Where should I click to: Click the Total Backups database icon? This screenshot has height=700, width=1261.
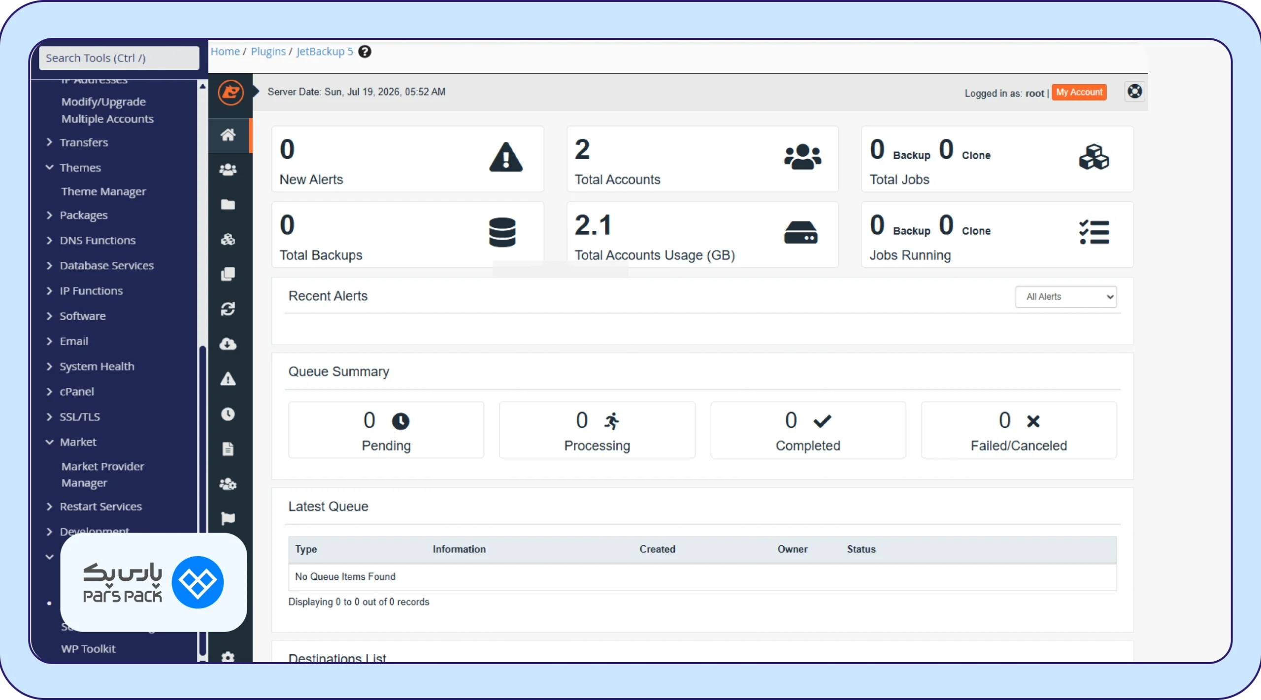pos(502,232)
